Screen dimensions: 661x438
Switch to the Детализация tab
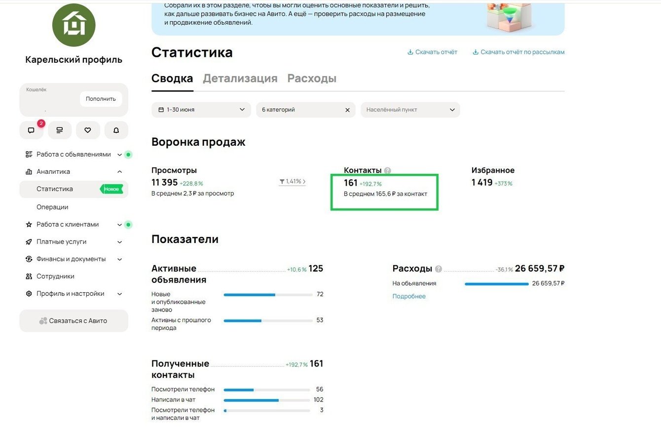pyautogui.click(x=240, y=79)
